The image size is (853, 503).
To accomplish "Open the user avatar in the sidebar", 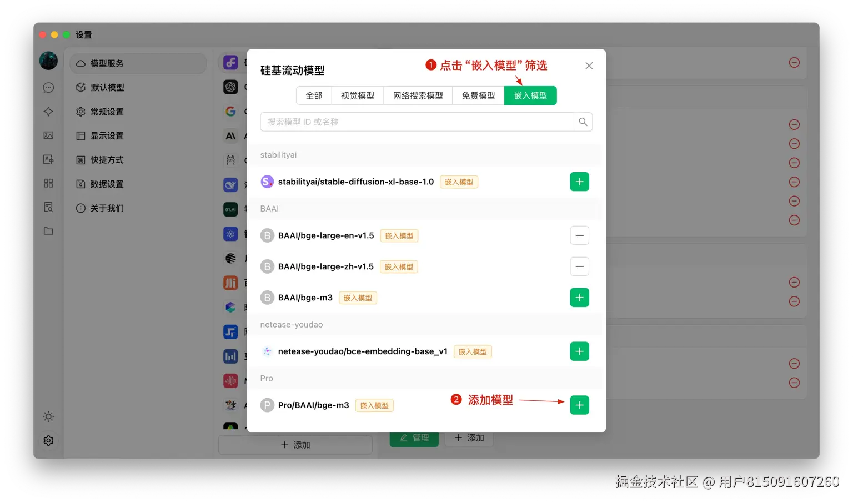I will 48,61.
